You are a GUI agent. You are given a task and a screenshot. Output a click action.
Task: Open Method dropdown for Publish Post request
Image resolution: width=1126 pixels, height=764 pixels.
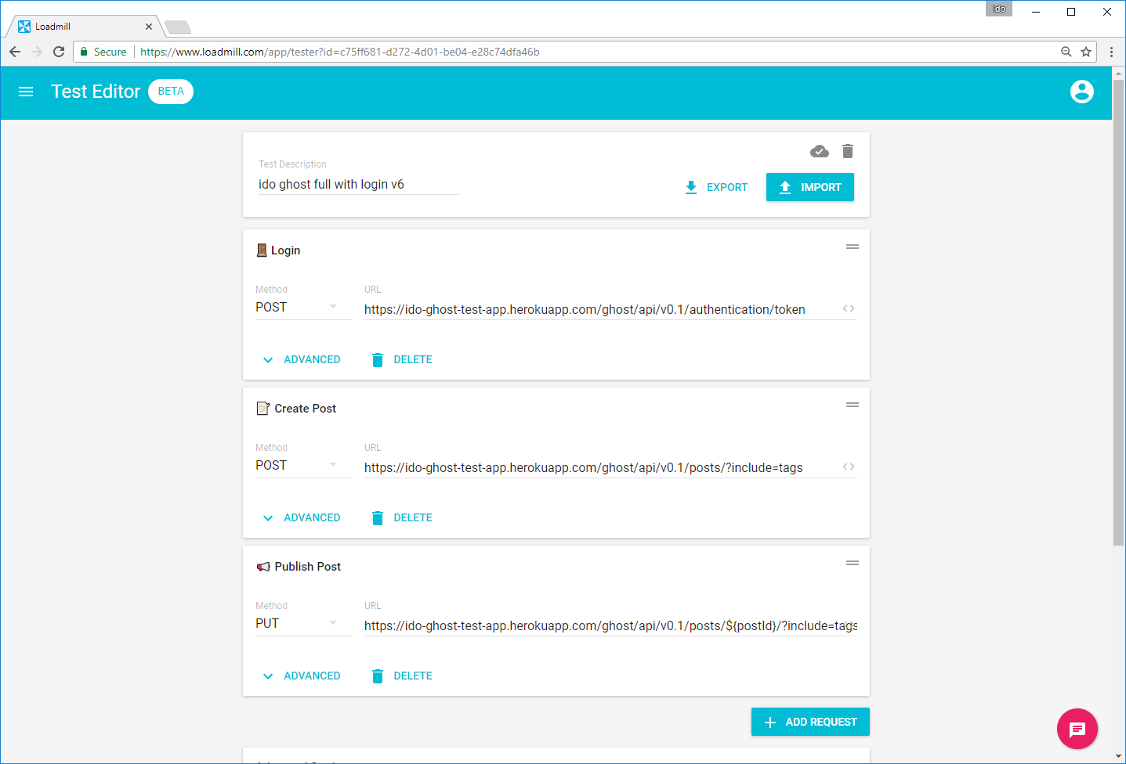tap(303, 624)
